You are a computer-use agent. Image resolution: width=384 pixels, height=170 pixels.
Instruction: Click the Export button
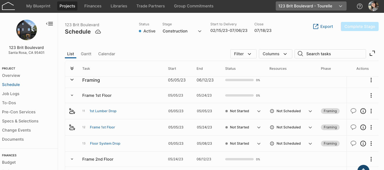click(323, 26)
